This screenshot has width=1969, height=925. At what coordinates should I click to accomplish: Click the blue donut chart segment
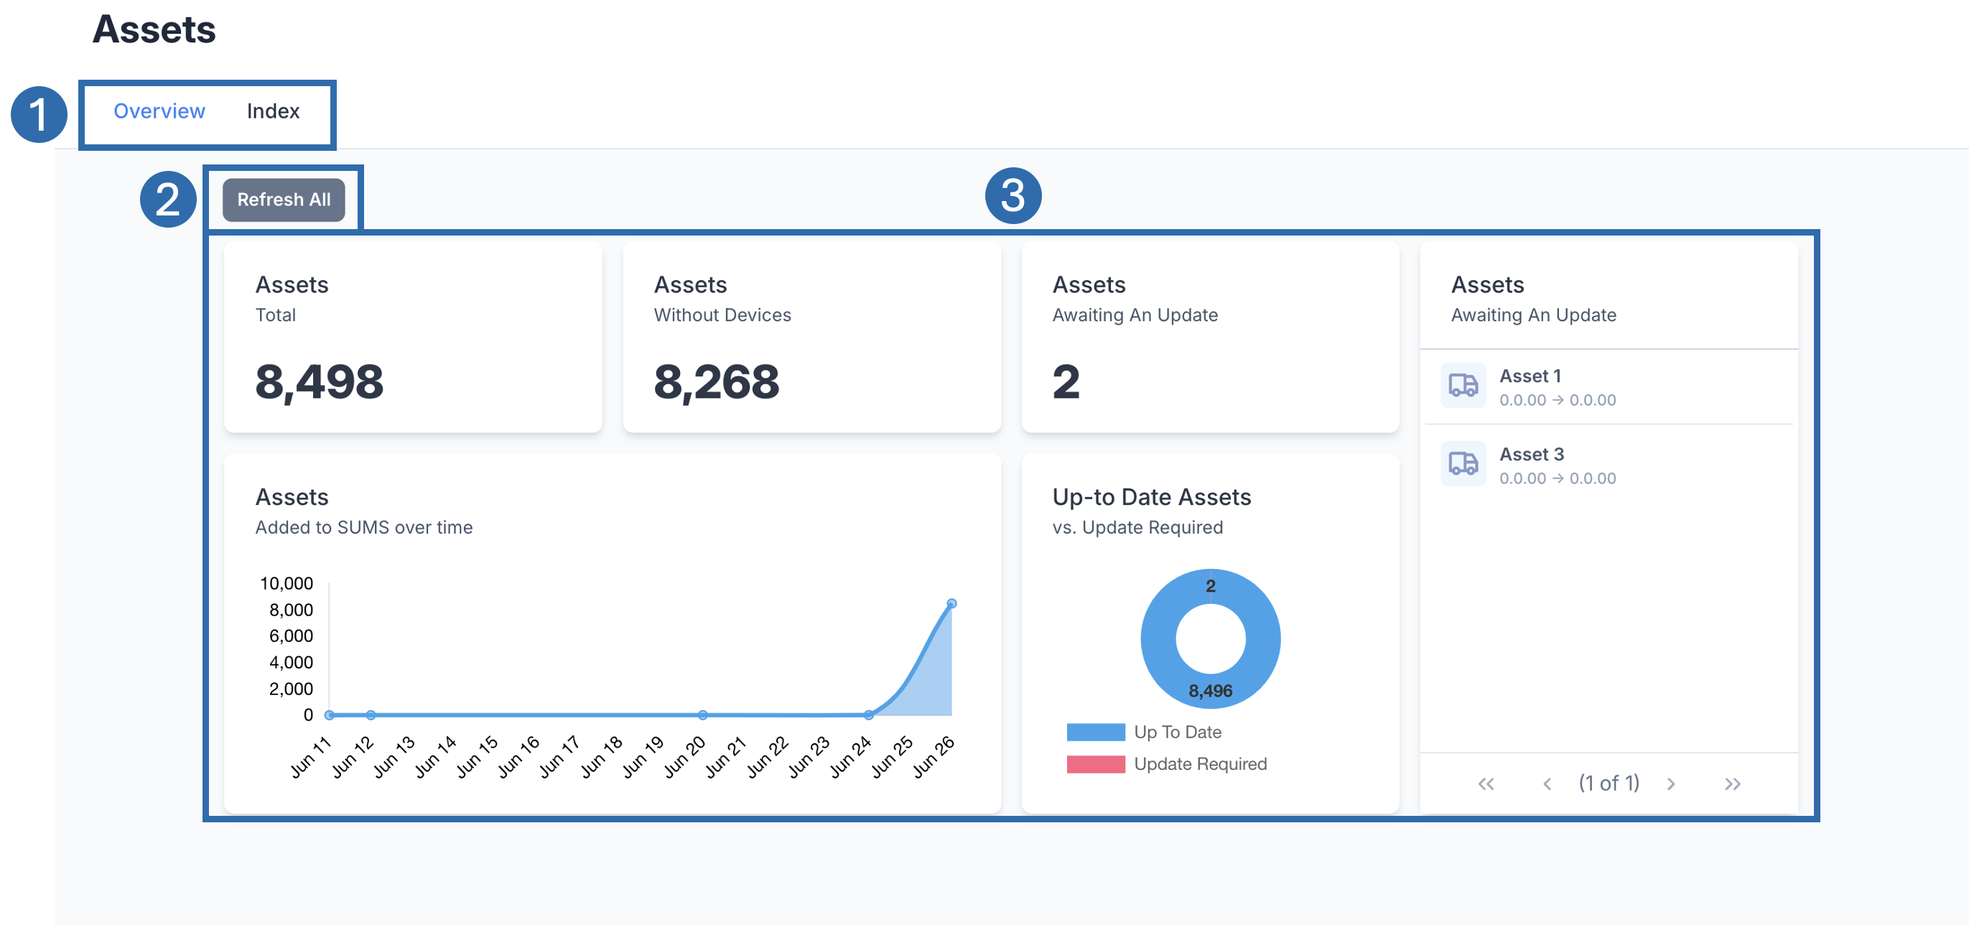(x=1159, y=638)
